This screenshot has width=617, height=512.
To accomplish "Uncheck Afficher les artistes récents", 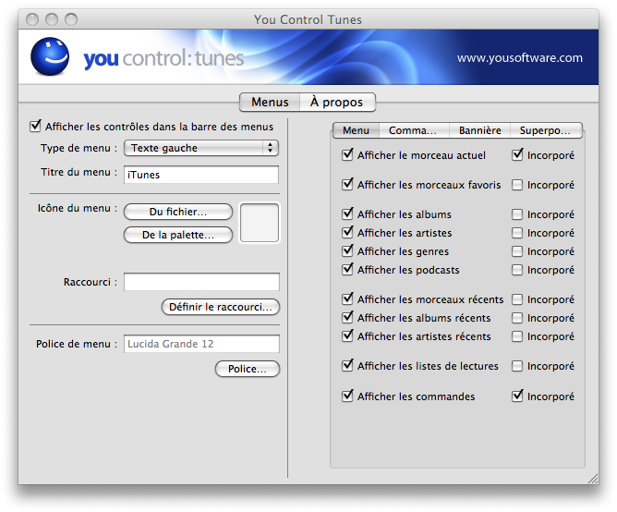I will [347, 336].
